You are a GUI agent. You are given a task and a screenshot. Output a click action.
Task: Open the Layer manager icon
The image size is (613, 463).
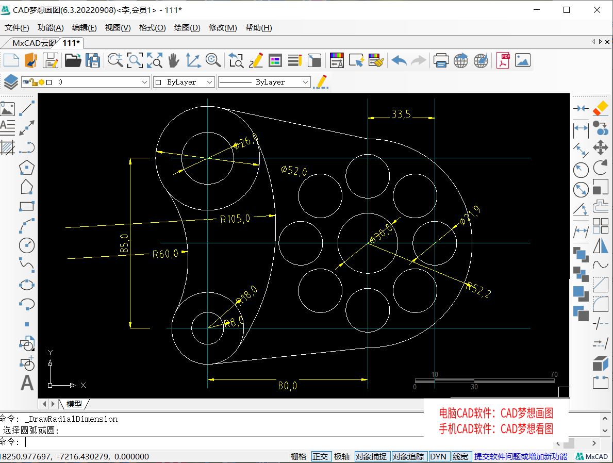coord(10,82)
